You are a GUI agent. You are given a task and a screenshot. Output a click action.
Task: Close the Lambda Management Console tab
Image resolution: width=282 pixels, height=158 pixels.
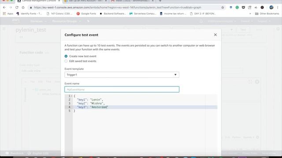(59, 1)
